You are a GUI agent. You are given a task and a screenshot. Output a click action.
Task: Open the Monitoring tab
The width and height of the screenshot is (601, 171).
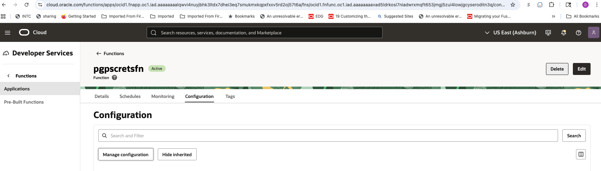[x=163, y=96]
